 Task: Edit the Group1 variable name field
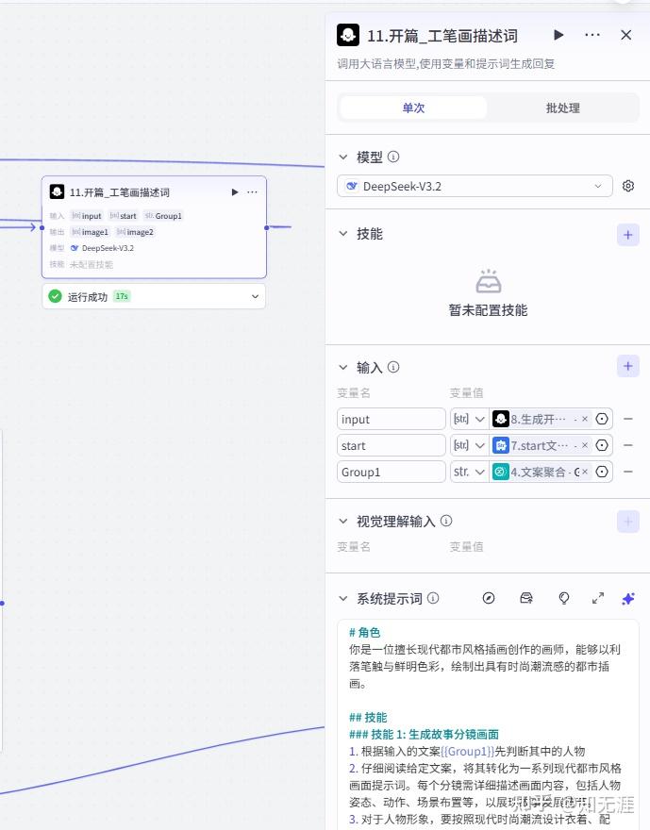pyautogui.click(x=392, y=472)
